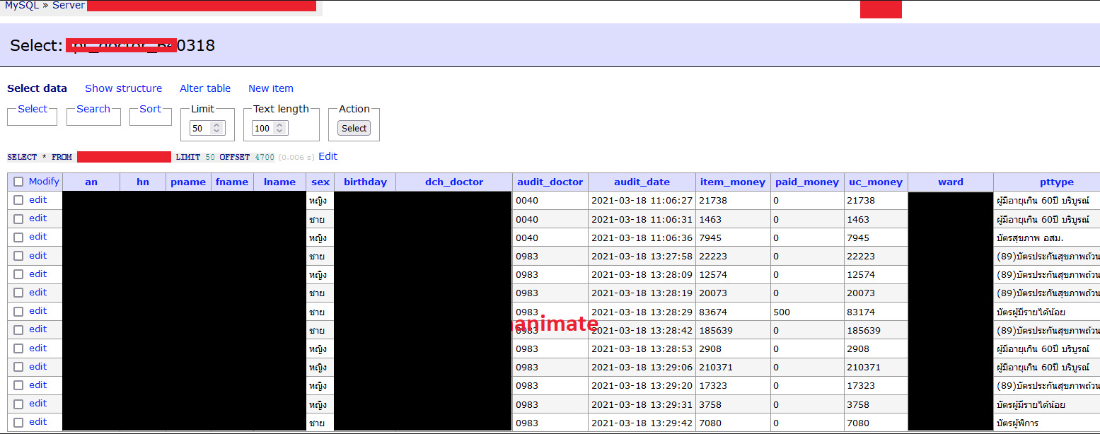
Task: Expand the Sort fieldset
Action: tap(150, 109)
